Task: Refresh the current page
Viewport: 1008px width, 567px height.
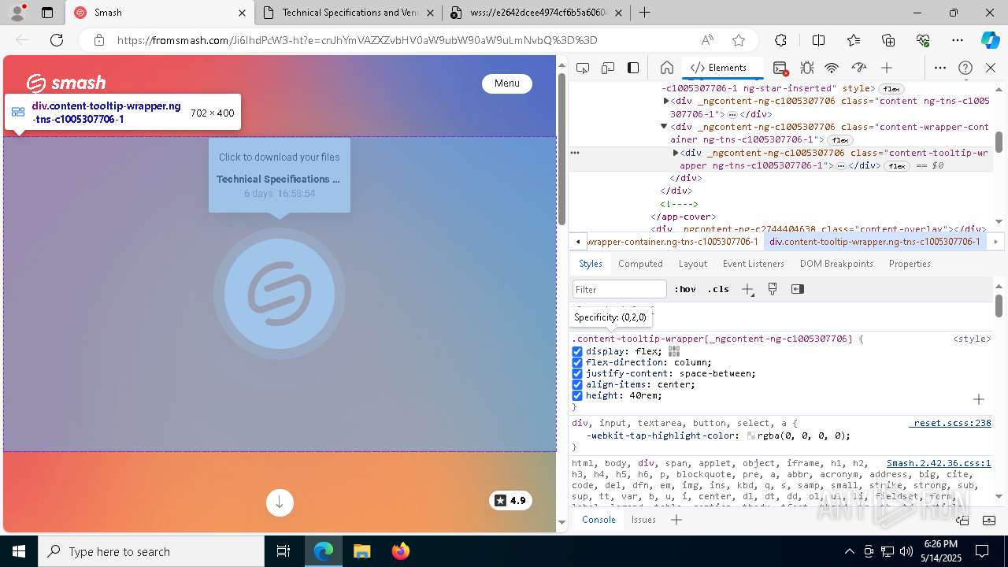Action: [57, 40]
